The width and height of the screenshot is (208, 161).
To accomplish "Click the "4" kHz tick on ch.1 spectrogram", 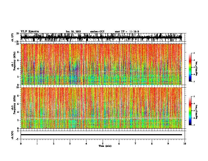I will click(x=18, y=69).
